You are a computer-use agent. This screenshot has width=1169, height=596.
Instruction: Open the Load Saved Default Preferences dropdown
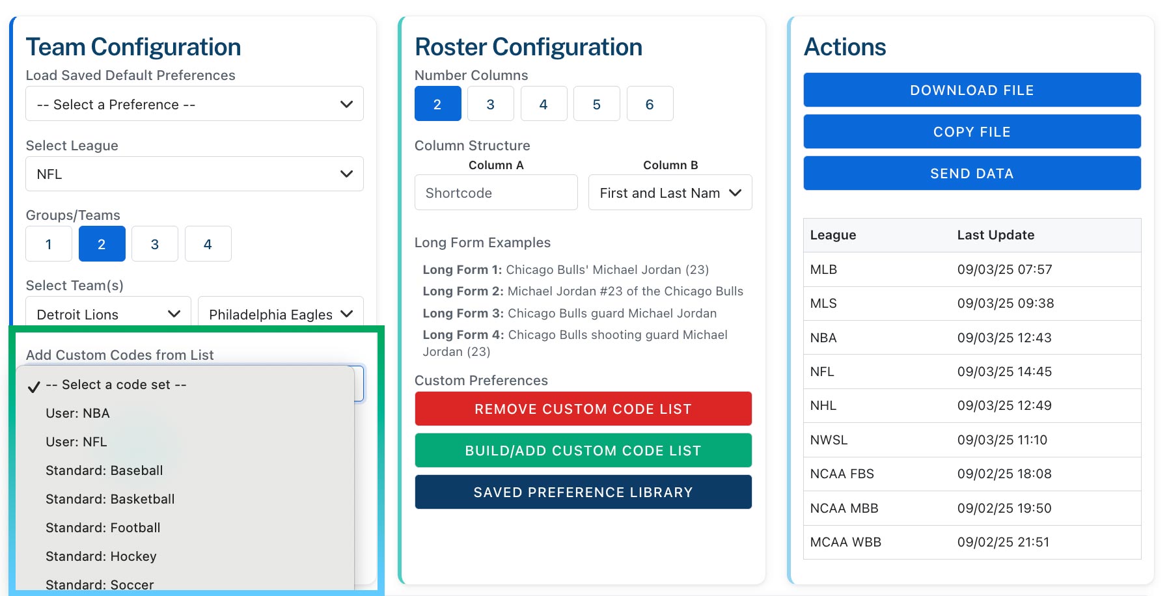[x=194, y=103]
